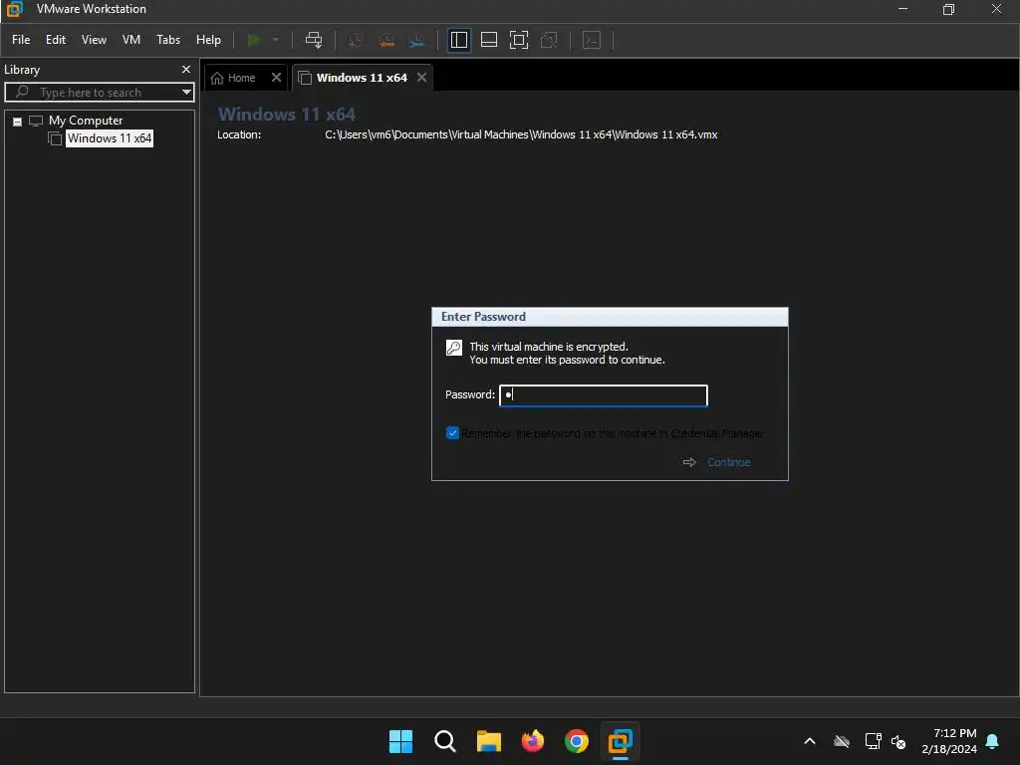Open the Edit menu
This screenshot has width=1020, height=765.
(56, 40)
